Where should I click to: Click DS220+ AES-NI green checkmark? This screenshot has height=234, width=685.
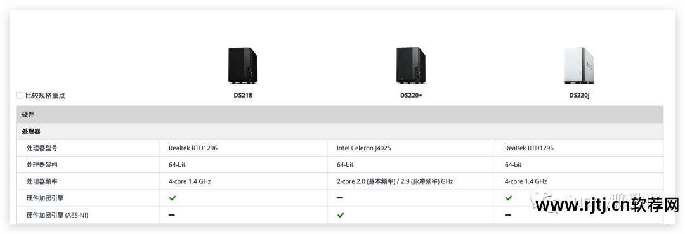(x=341, y=215)
